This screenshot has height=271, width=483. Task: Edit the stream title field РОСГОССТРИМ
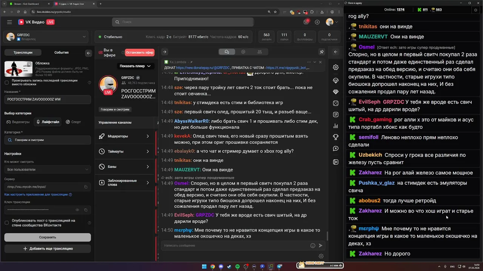pos(48,99)
